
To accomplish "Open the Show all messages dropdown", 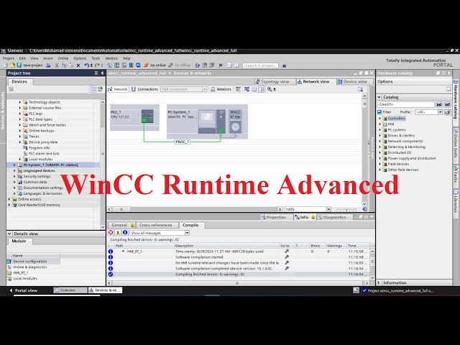I will point(187,233).
